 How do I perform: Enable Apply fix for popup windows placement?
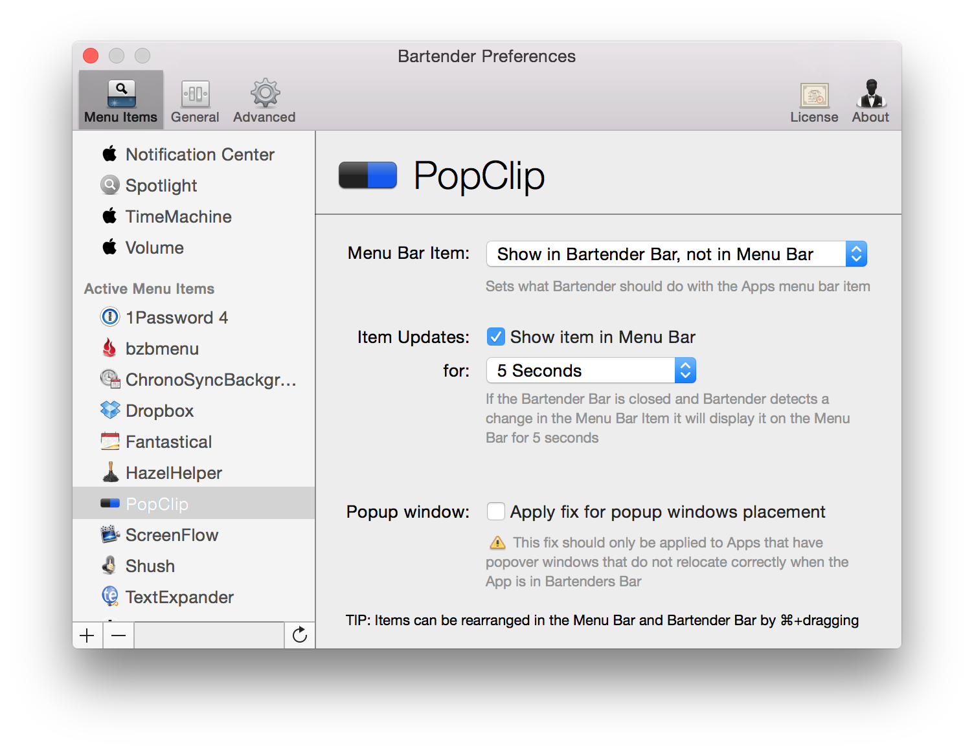(496, 511)
